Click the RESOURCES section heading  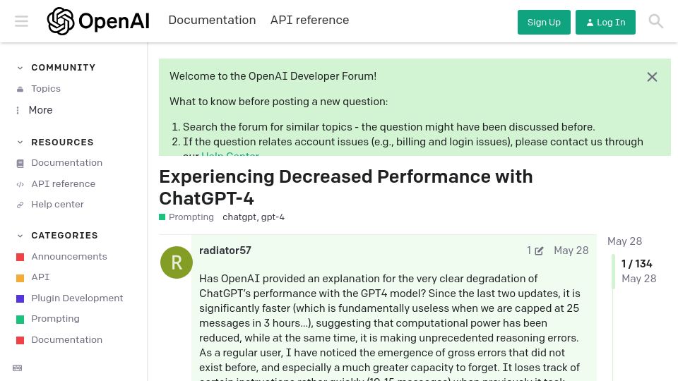(x=62, y=142)
